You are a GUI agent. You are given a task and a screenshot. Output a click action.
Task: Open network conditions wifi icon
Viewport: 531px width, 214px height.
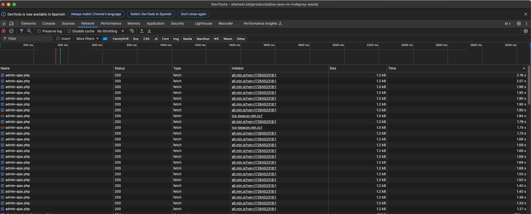(x=132, y=31)
